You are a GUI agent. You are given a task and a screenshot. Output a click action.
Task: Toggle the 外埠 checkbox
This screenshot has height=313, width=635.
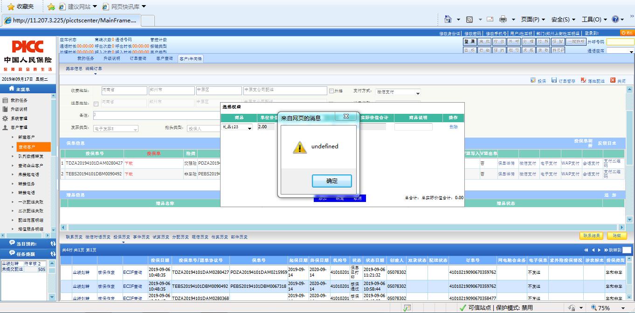point(331,91)
